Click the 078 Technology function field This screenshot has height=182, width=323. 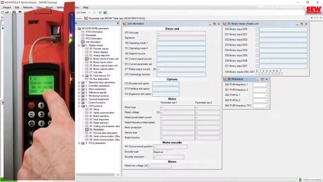(181, 74)
